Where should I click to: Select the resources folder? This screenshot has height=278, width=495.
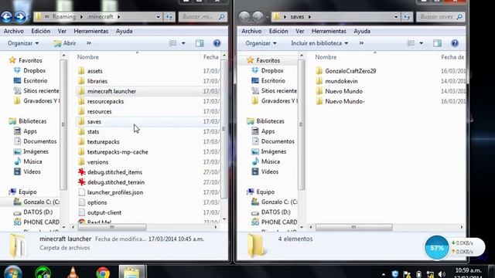[x=99, y=111]
